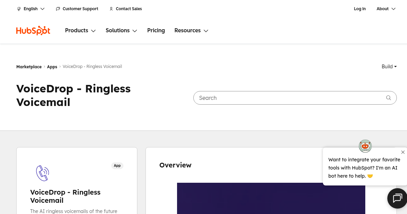Click the page title VoiceDrop - Ringless Voicemail
The image size is (407, 214).
pyautogui.click(x=74, y=95)
